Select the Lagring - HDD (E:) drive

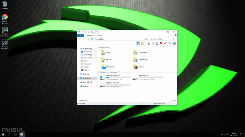pos(115,85)
